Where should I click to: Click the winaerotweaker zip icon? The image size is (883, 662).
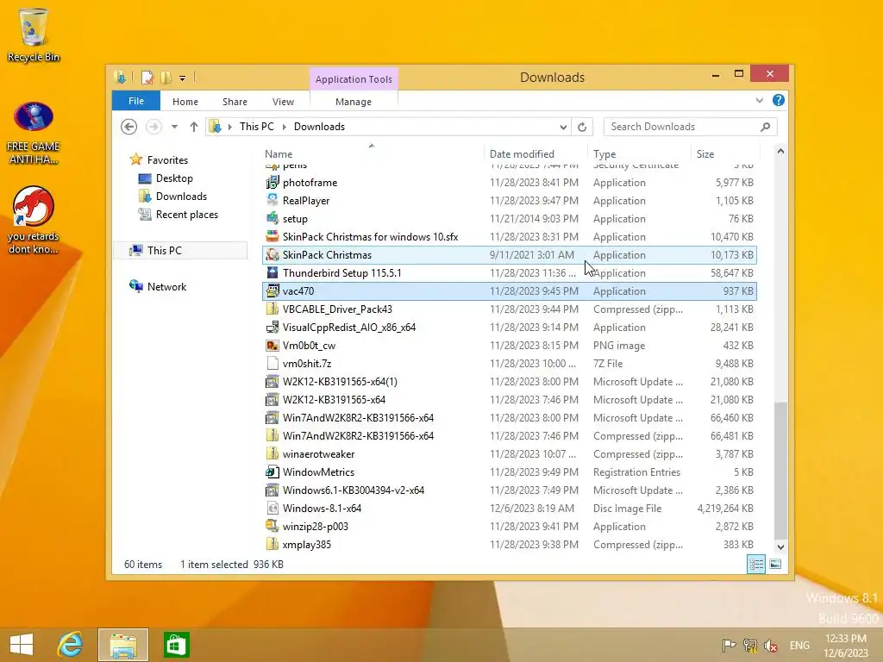(272, 453)
